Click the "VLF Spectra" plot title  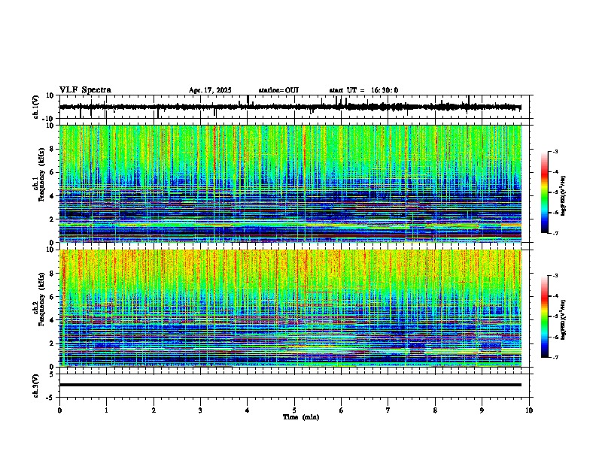click(85, 90)
